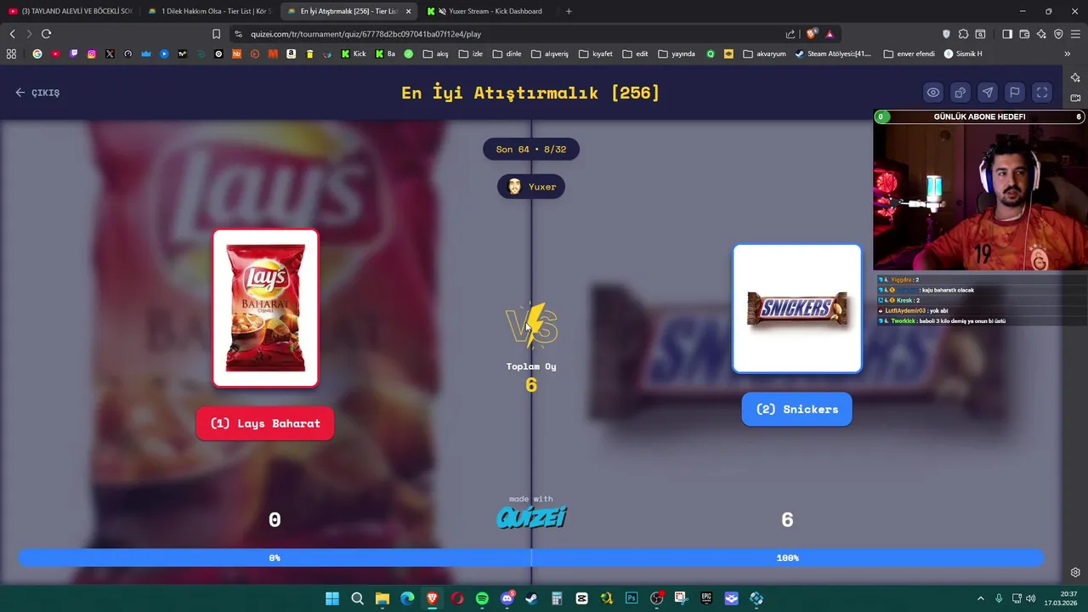Image resolution: width=1088 pixels, height=612 pixels.
Task: Switch to '1 Dilek Hakkım Olsa - Tier List' tab
Action: pos(210,11)
